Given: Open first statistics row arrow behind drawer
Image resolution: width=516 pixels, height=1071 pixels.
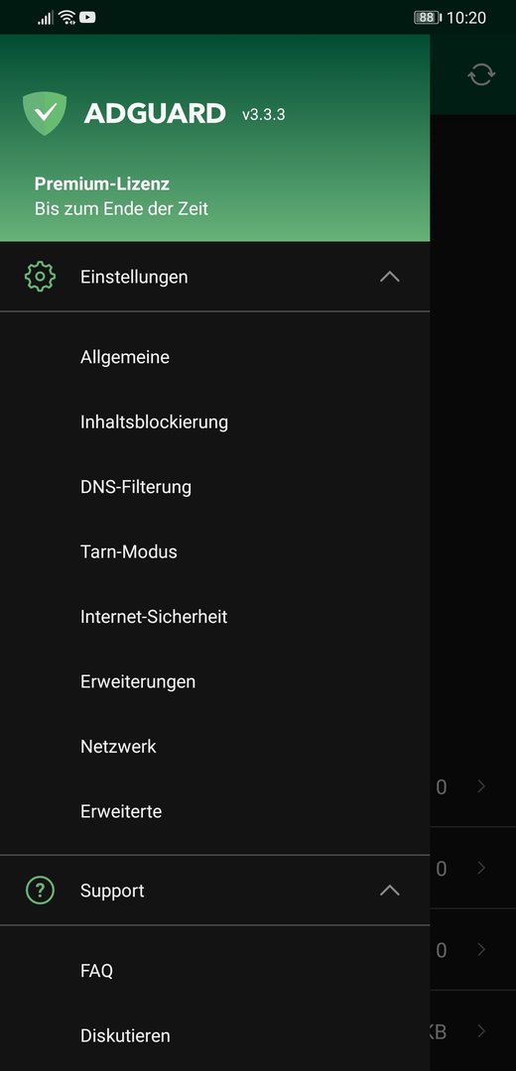Looking at the screenshot, I should click(482, 786).
